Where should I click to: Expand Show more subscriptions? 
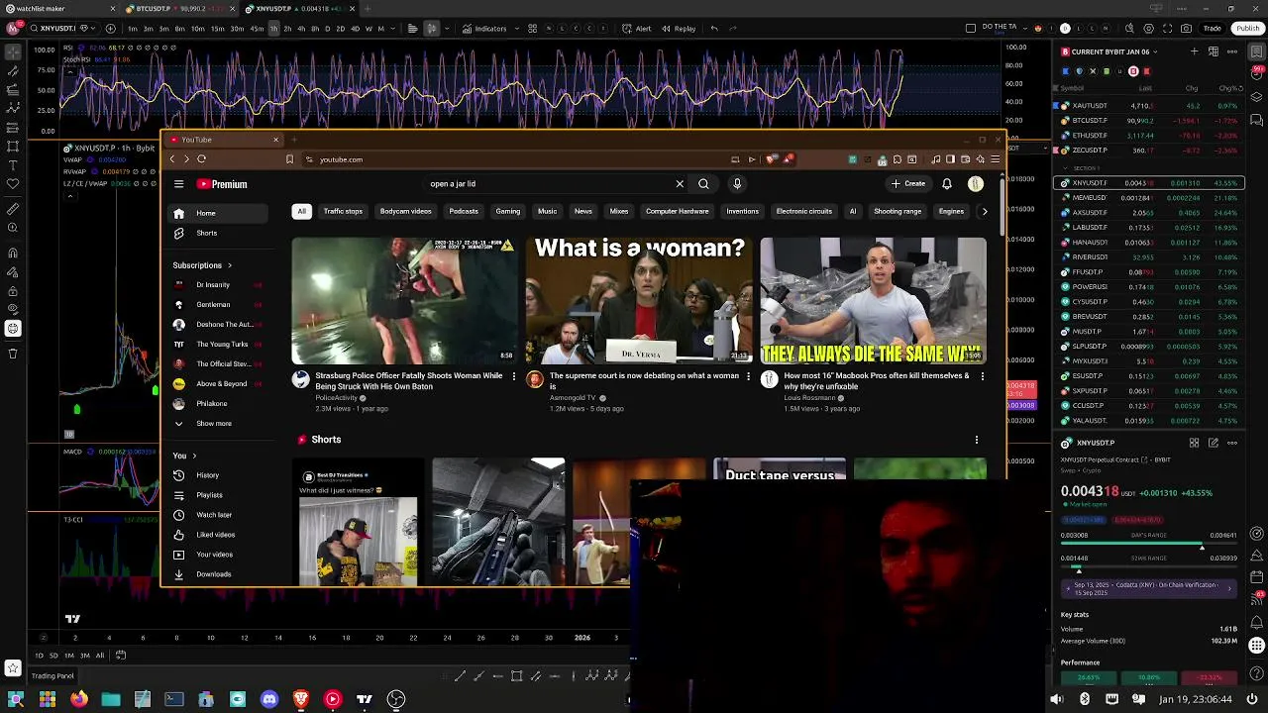point(214,424)
